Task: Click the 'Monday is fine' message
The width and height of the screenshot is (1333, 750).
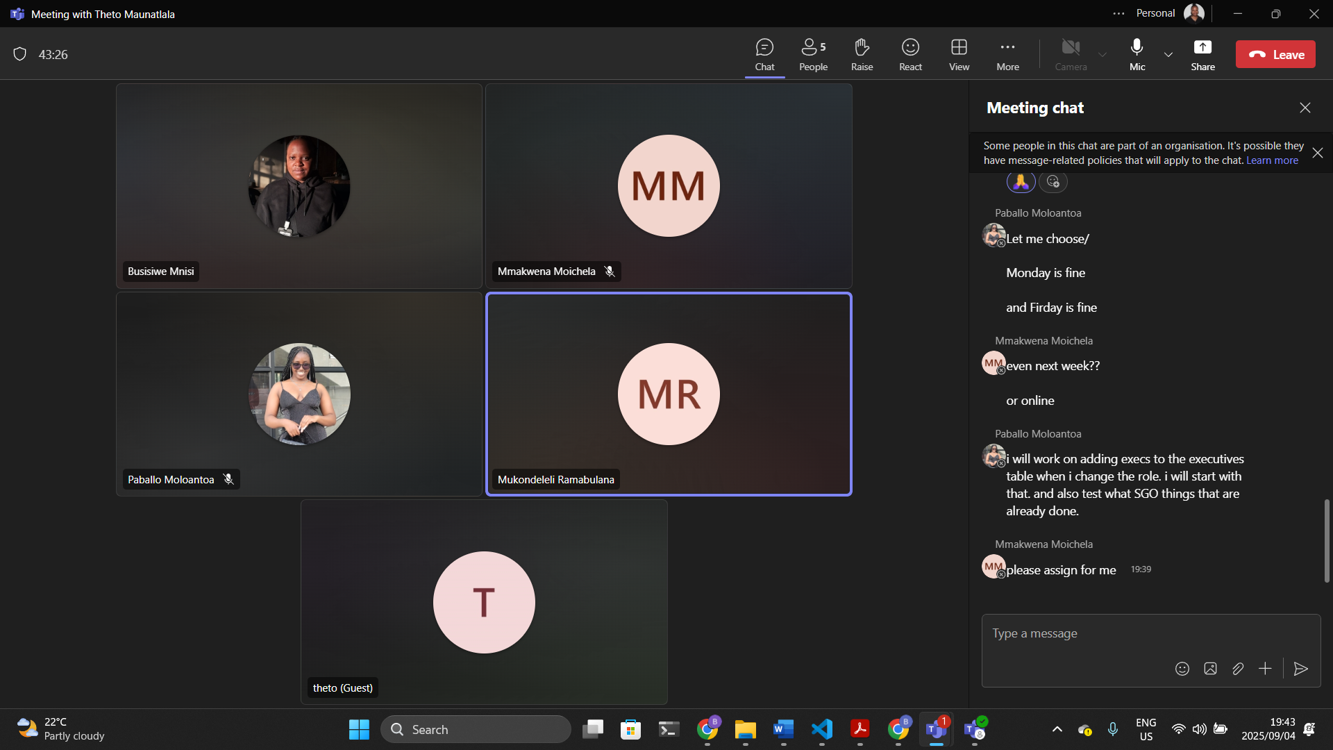Action: pos(1046,273)
